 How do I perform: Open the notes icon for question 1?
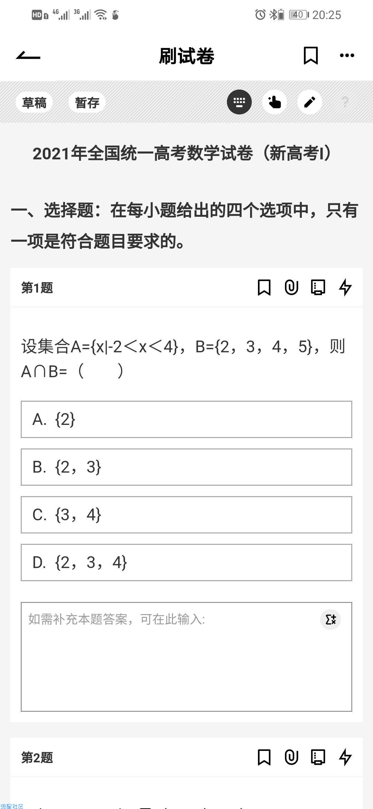pos(318,287)
